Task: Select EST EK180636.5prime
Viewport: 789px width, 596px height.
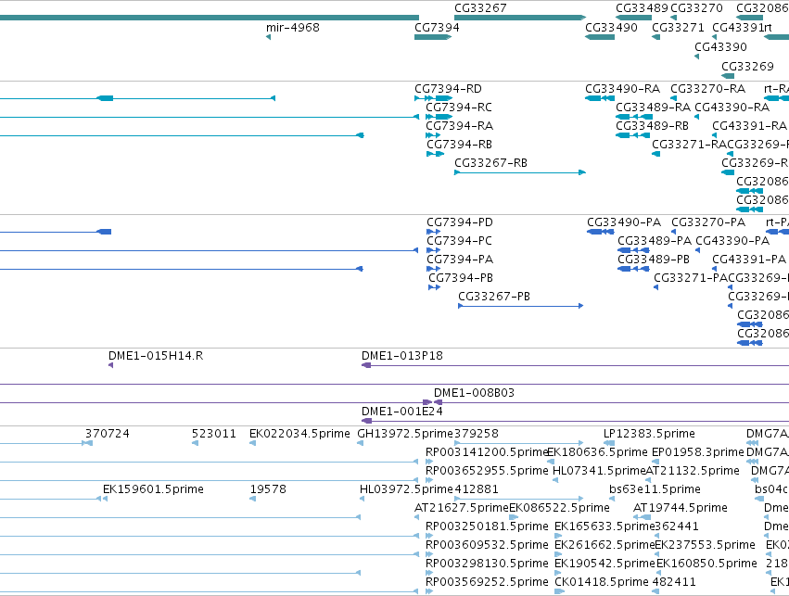Action: tap(597, 452)
